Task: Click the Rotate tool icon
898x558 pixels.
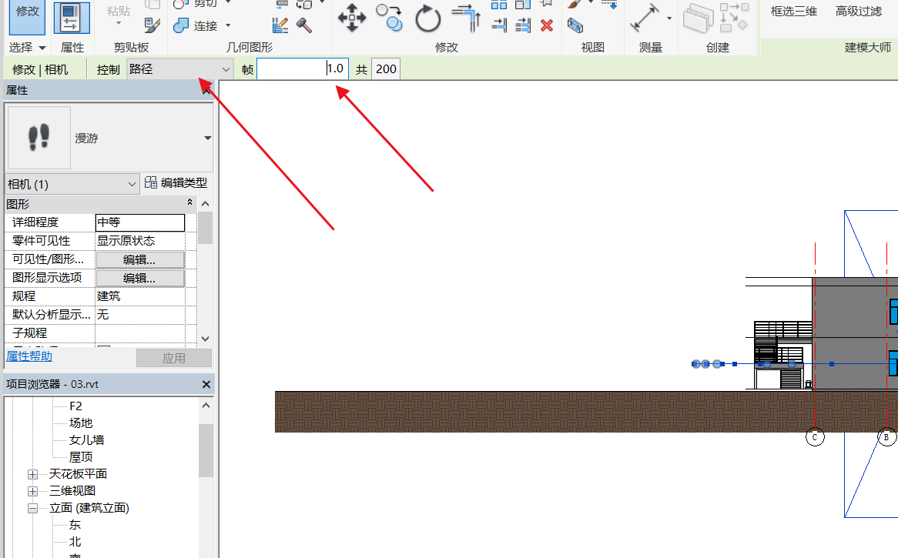Action: tap(427, 18)
